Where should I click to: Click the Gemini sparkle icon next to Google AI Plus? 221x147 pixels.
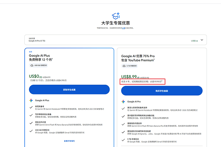[x=31, y=100]
